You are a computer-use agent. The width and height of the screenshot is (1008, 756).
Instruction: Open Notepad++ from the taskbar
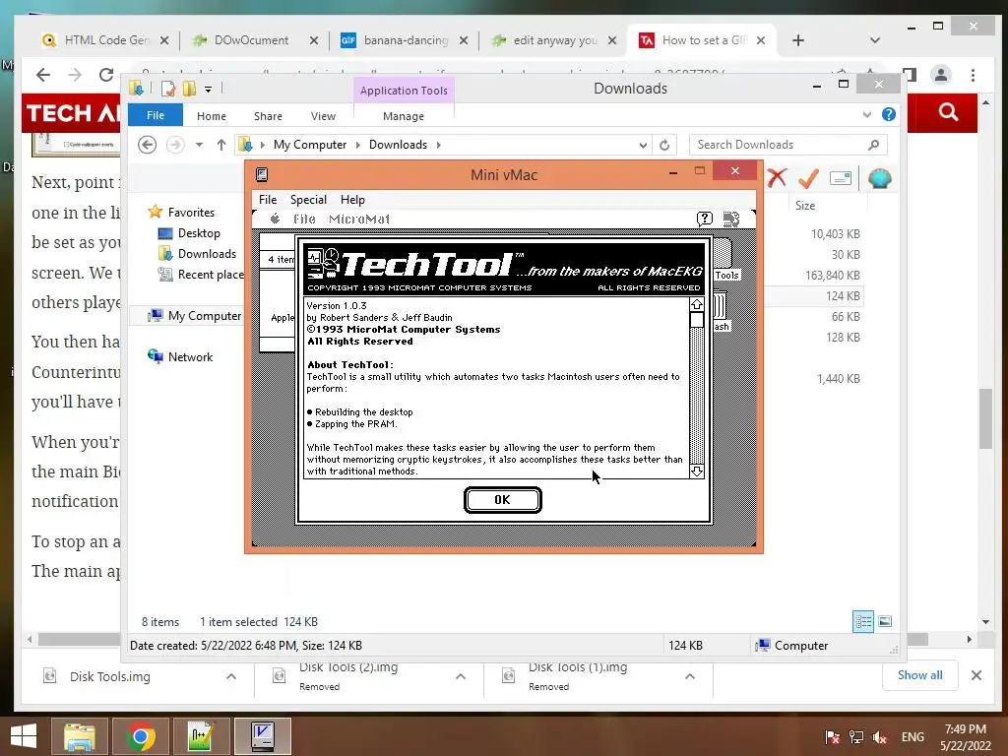(x=201, y=736)
